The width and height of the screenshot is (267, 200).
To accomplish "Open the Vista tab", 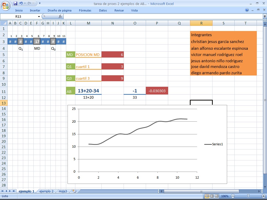I will pos(134,10).
